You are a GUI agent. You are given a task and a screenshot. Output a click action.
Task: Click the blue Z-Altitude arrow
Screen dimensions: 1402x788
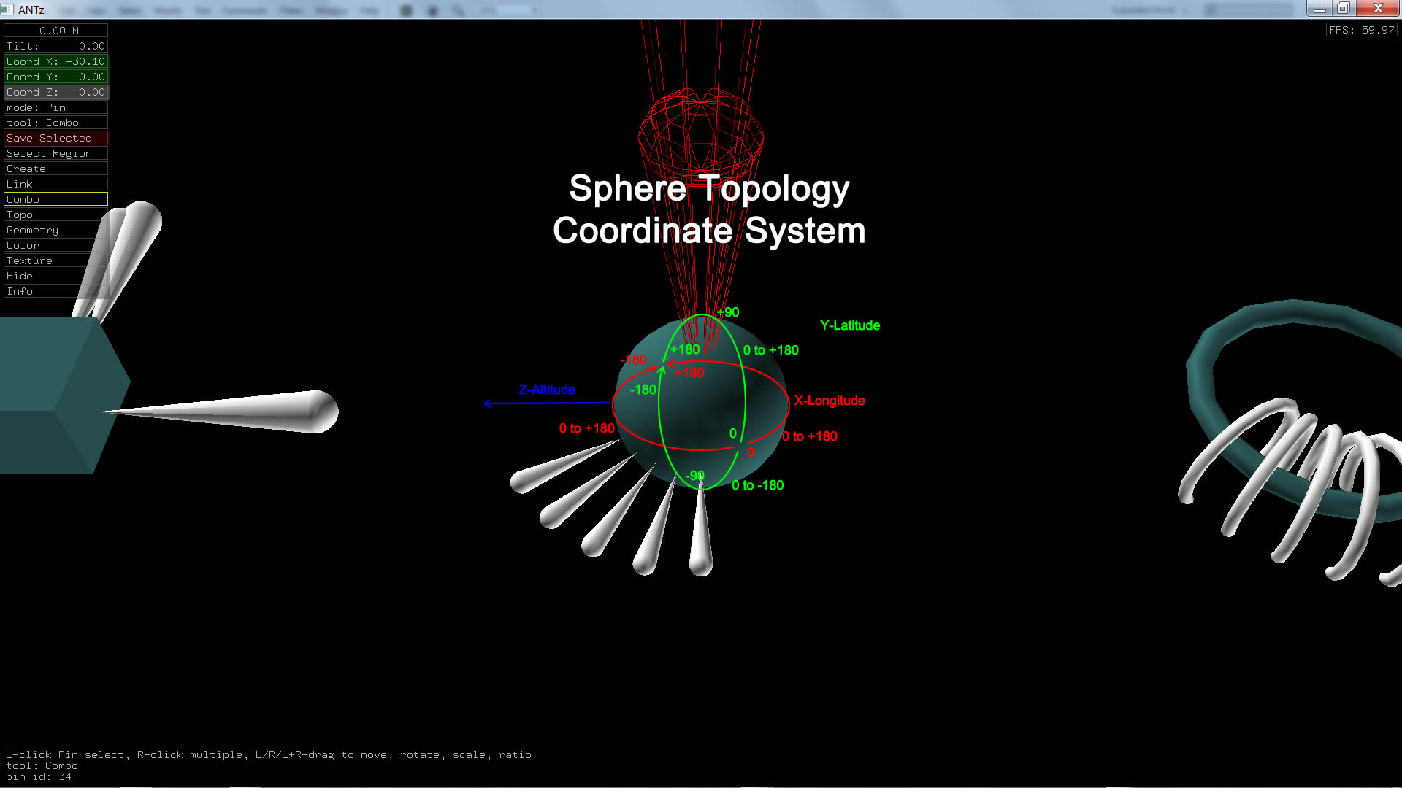[546, 403]
